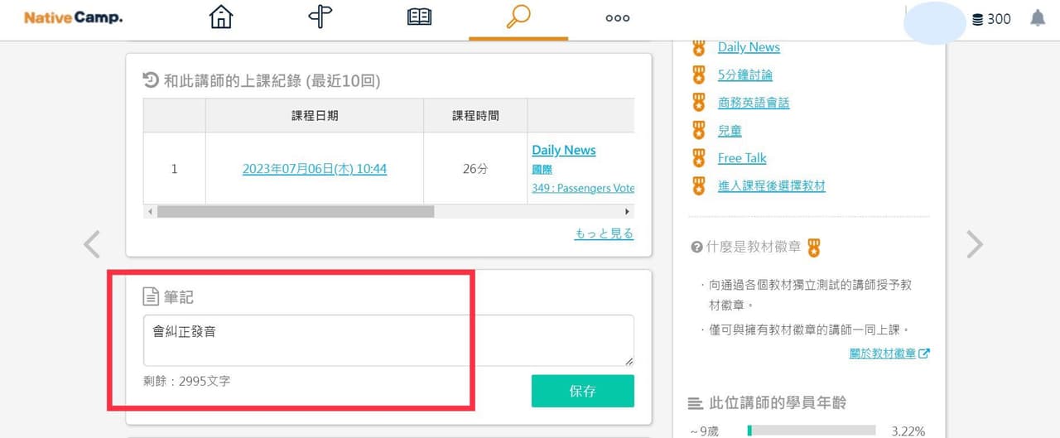Click the 26分 duration cell
This screenshot has width=1060, height=438.
[475, 169]
